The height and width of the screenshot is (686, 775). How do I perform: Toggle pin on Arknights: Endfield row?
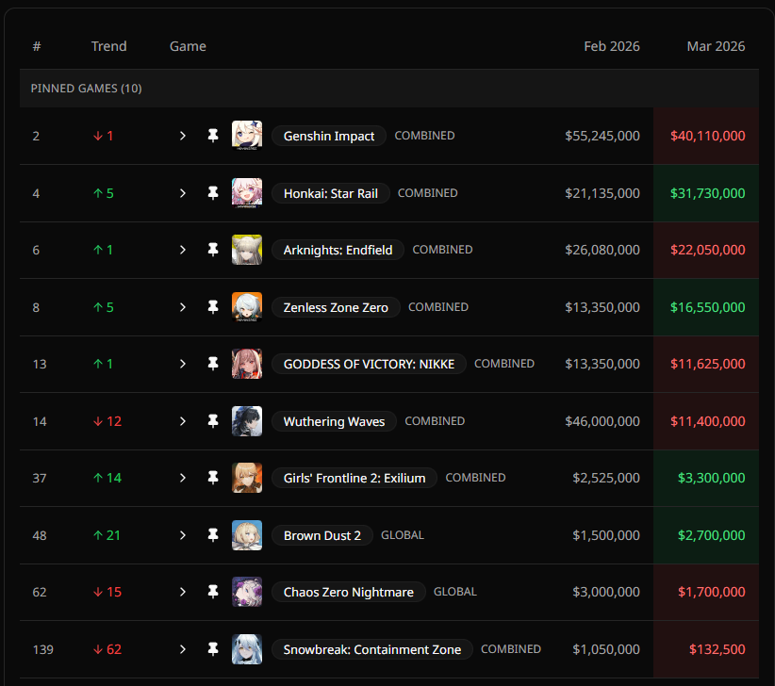tap(213, 250)
